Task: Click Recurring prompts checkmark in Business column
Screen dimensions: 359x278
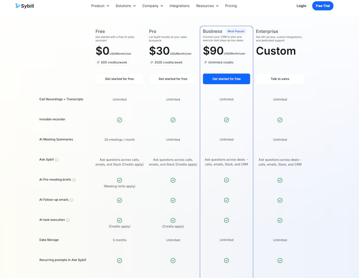Action: [227, 260]
